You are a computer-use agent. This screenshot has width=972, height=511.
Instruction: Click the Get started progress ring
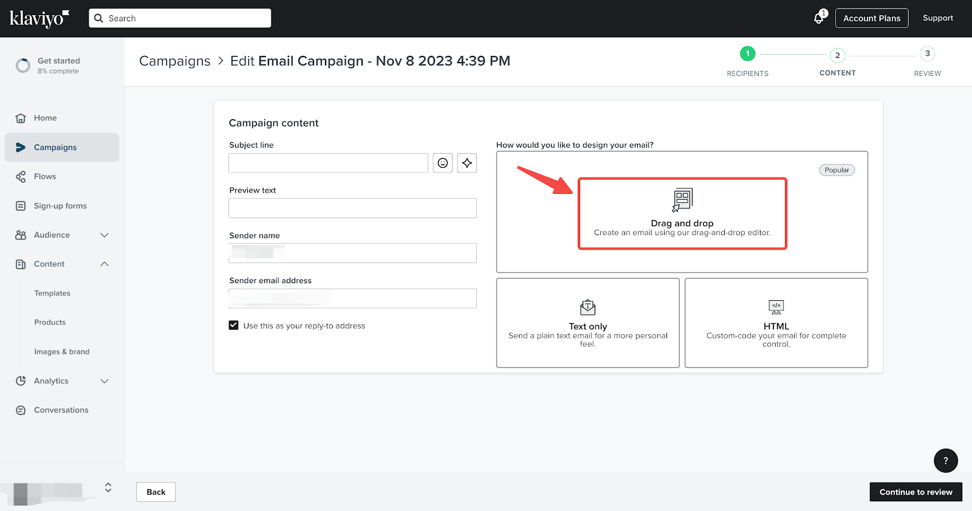[x=23, y=66]
